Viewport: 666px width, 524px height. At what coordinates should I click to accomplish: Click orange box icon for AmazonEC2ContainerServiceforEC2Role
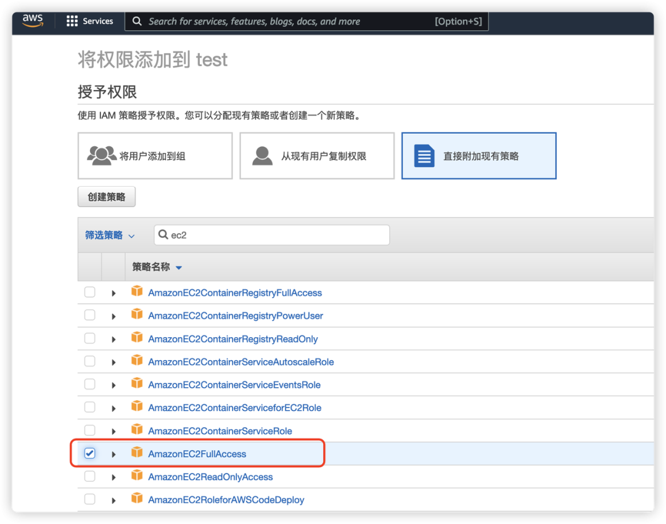pyautogui.click(x=137, y=406)
